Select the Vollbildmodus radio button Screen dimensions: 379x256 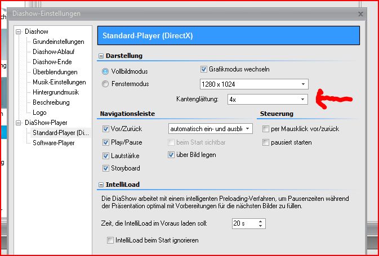105,72
